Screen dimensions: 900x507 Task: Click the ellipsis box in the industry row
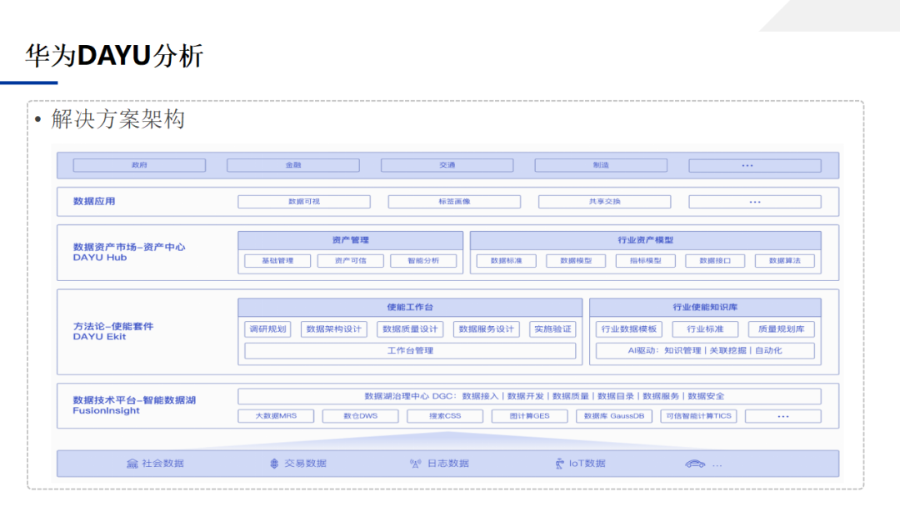[x=755, y=165]
